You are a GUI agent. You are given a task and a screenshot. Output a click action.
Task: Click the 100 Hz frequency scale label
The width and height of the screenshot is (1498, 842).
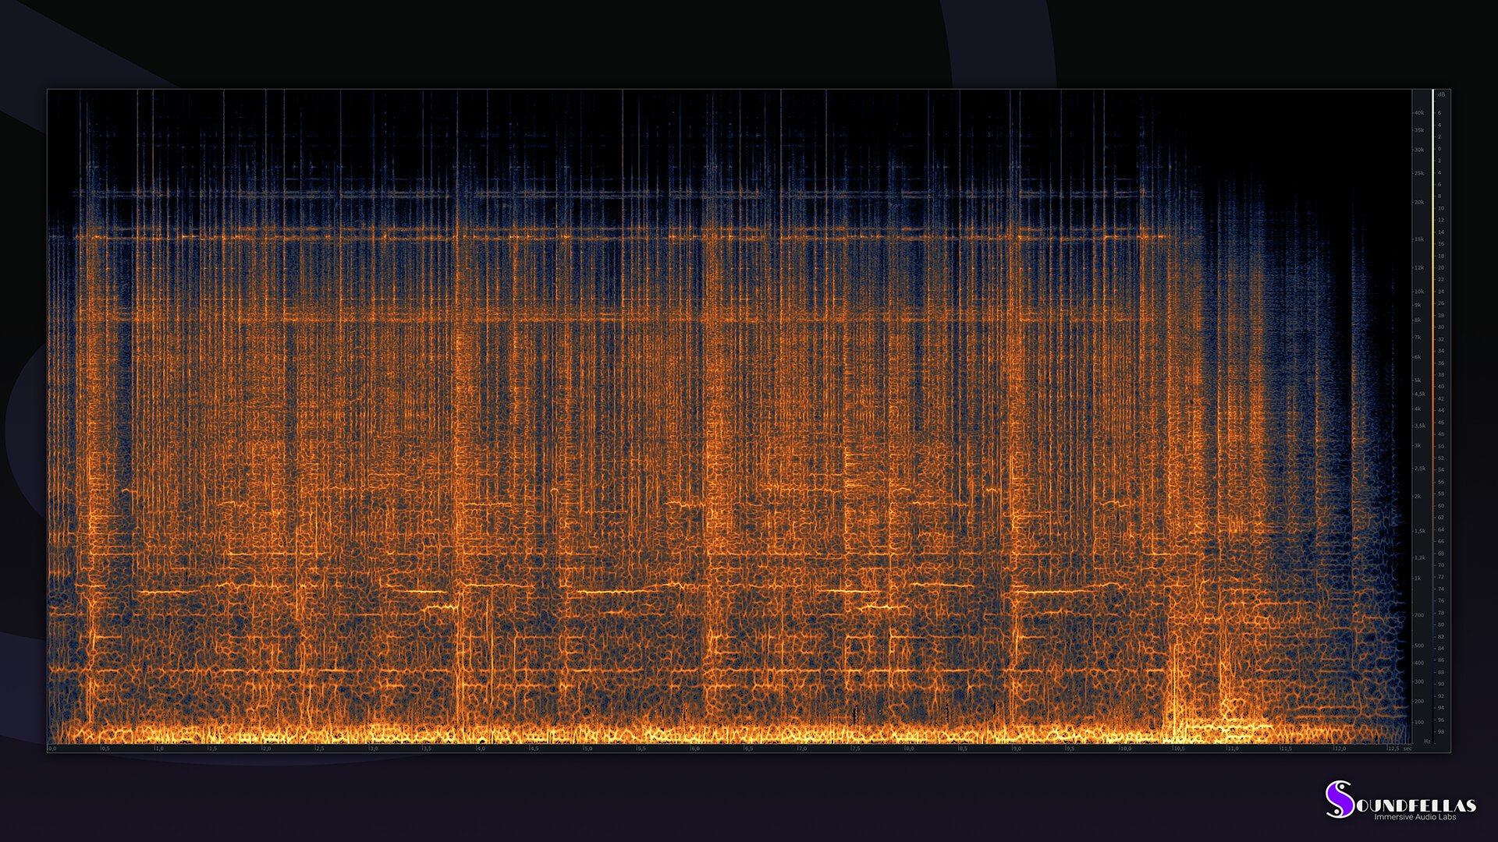(1419, 722)
